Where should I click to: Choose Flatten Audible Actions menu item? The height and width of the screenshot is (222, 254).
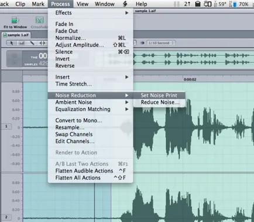click(x=91, y=171)
